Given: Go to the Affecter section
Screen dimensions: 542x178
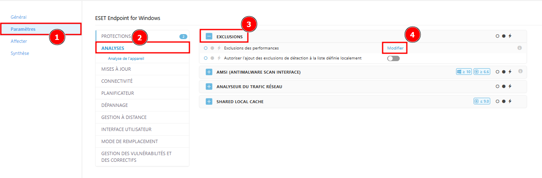Looking at the screenshot, I should 19,41.
